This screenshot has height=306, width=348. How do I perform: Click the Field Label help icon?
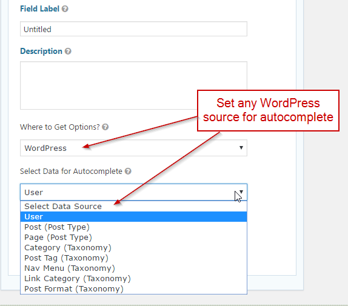click(x=65, y=9)
